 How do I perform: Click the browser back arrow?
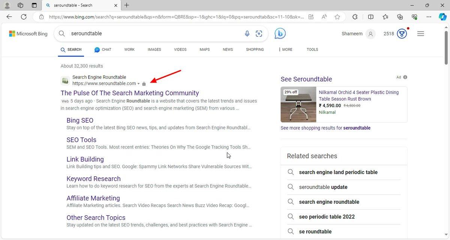click(9, 17)
